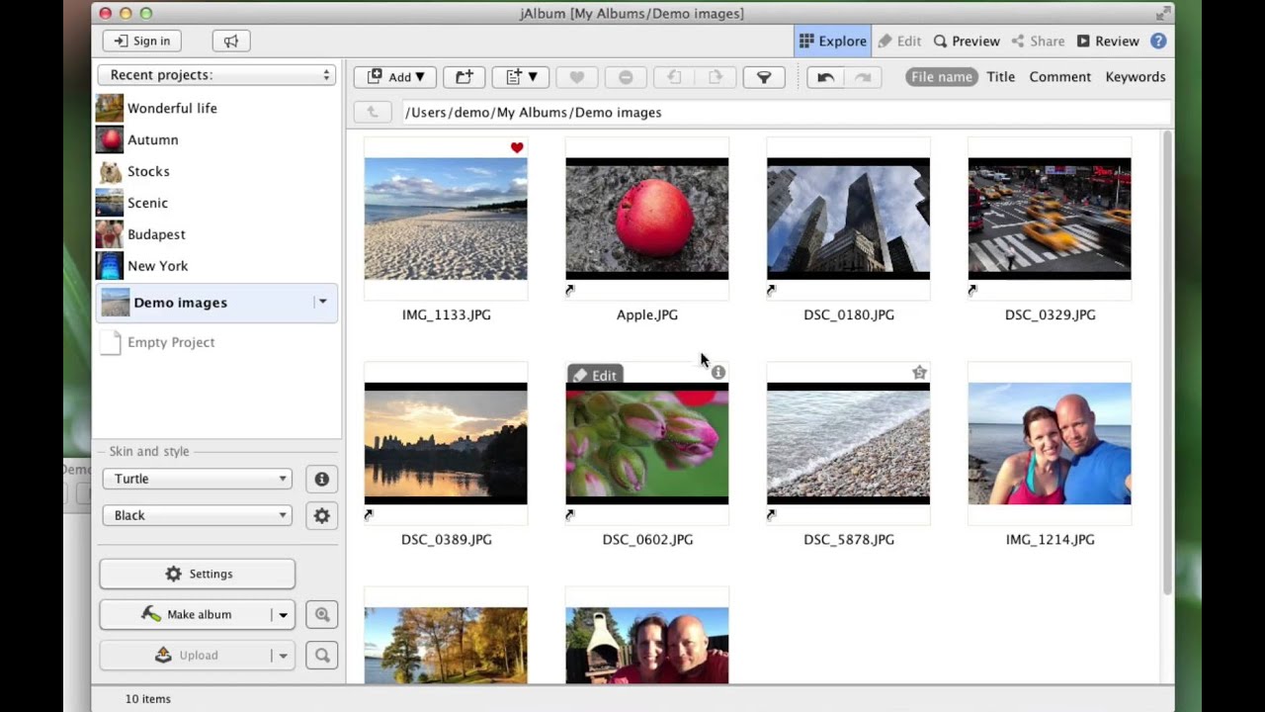The image size is (1265, 712).
Task: Select the Apple.JPG thumbnail
Action: 647,219
